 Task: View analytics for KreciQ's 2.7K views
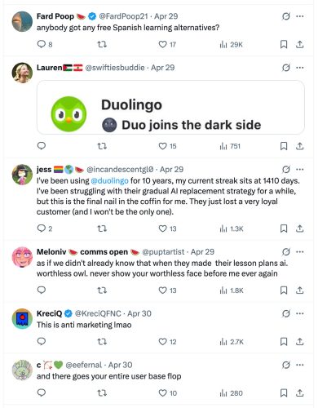(x=232, y=342)
